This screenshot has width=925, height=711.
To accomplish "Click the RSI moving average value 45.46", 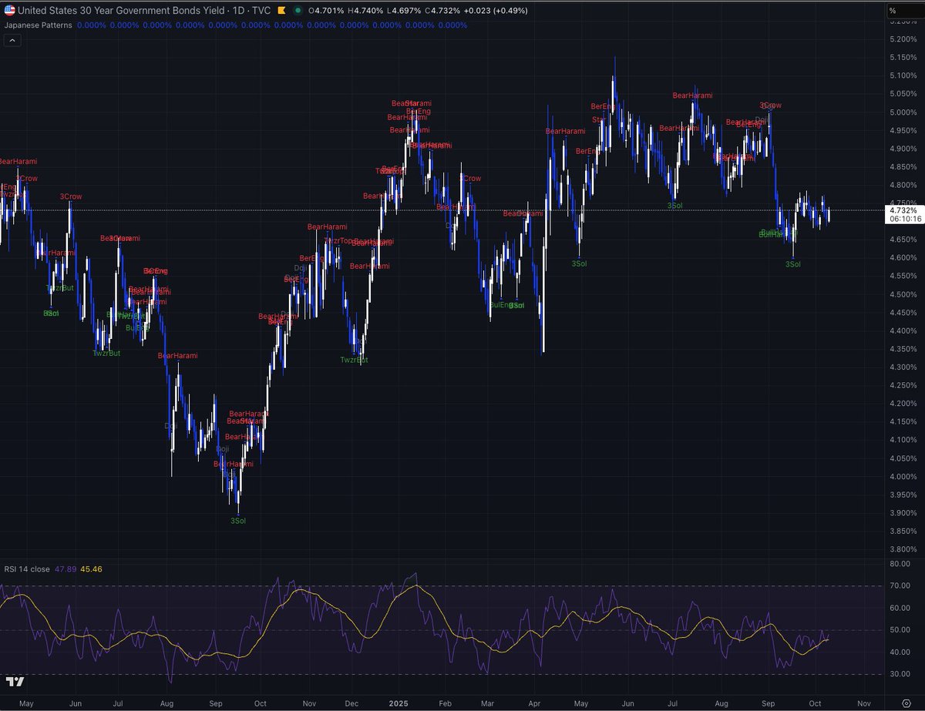I will (92, 569).
